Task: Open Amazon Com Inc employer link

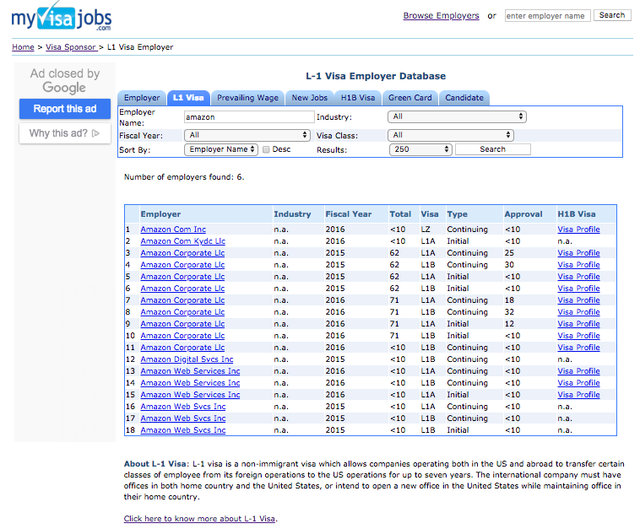Action: click(x=173, y=229)
